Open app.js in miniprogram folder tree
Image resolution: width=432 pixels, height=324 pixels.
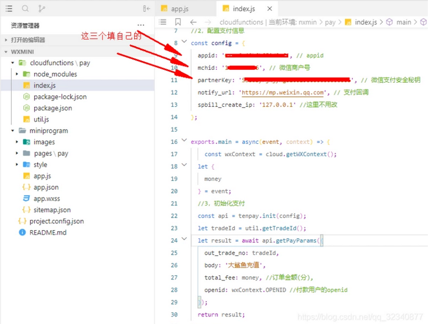(42, 176)
